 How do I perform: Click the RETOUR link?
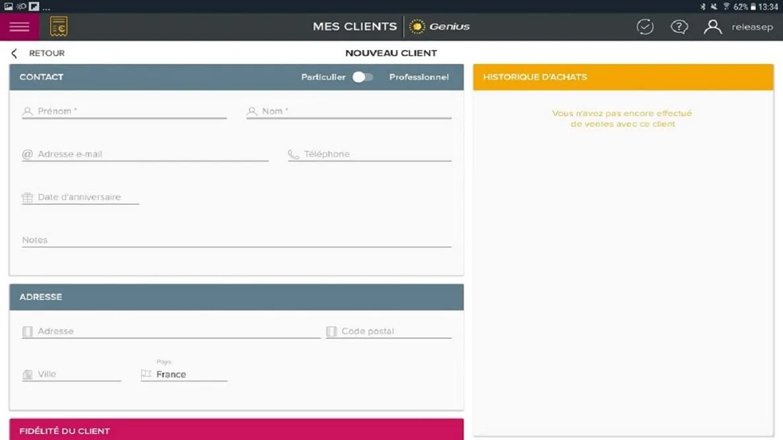46,53
